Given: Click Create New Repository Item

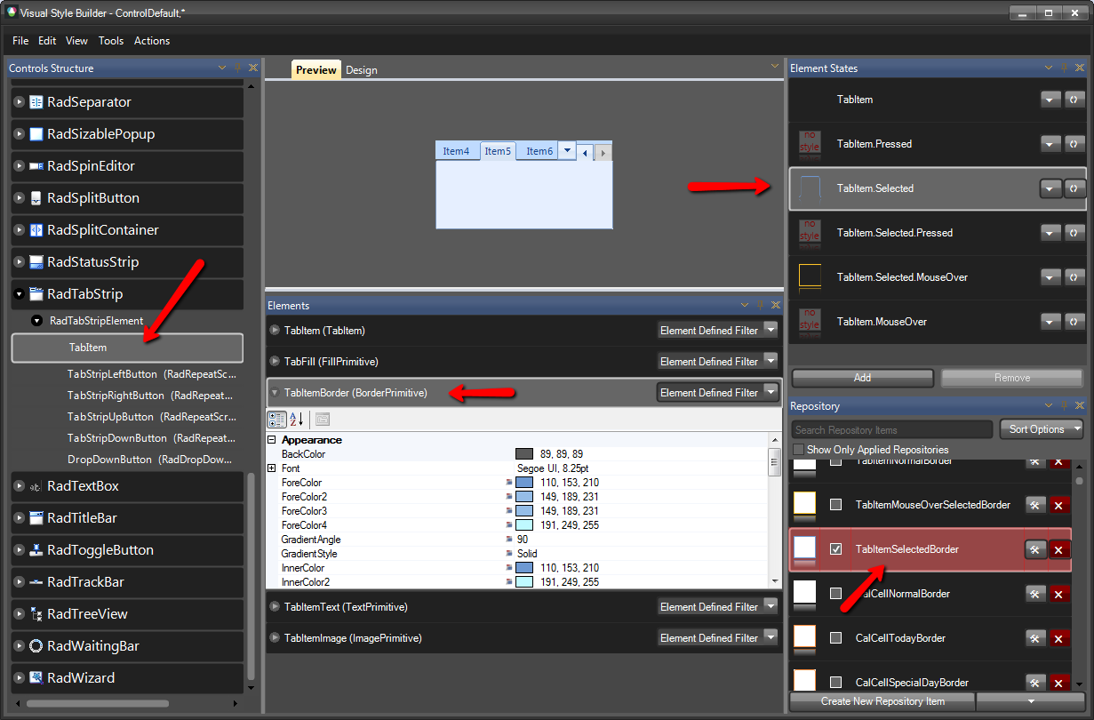Looking at the screenshot, I should click(x=882, y=701).
